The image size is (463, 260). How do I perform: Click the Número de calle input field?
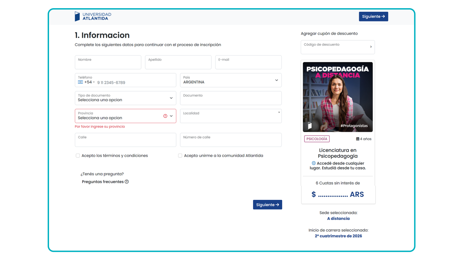(x=231, y=140)
